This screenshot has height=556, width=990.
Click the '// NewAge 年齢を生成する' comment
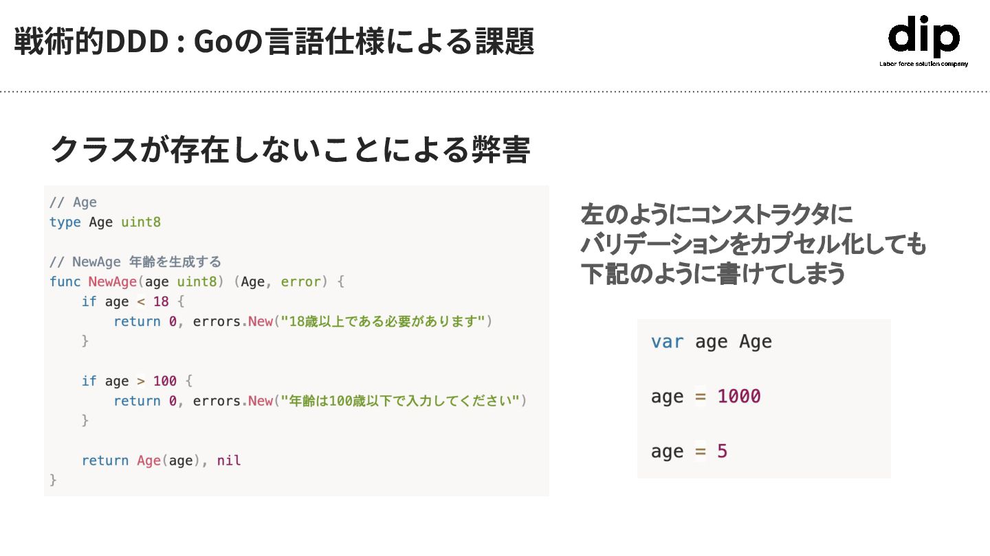(x=135, y=262)
